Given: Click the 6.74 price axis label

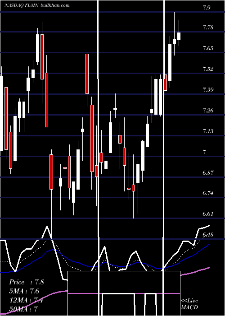Looking at the screenshot, I should pos(208,193).
